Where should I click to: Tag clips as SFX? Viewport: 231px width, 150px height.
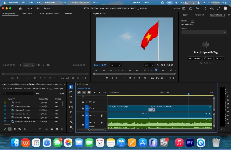click(219, 58)
